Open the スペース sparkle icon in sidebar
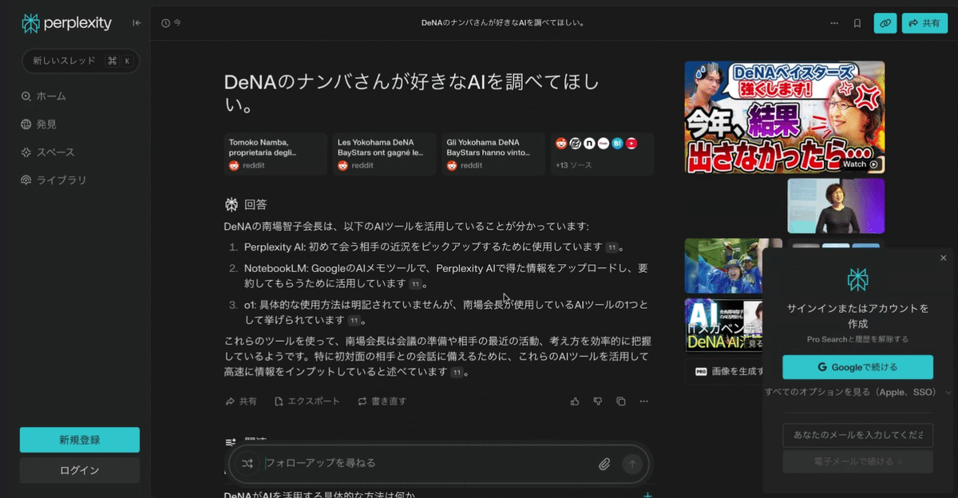Viewport: 958px width, 498px height. click(26, 152)
